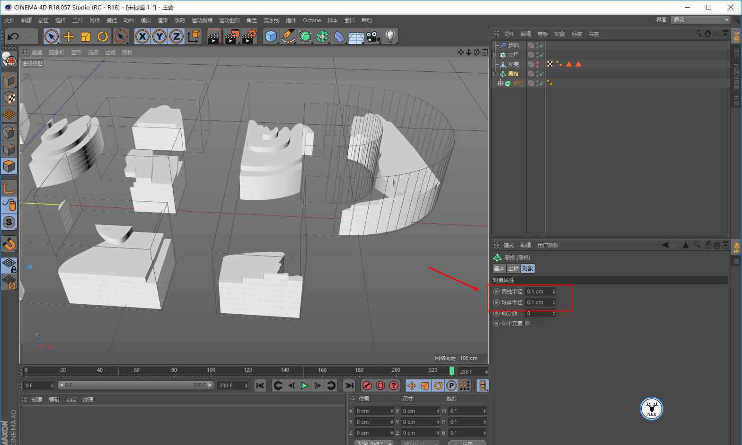Click the green timeline playhead marker

(x=451, y=371)
